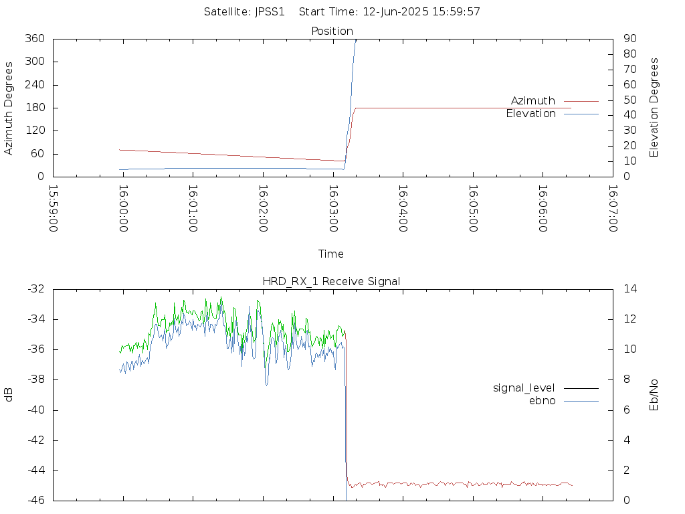Click the "2" Eb/No axis tick label
The image size is (685, 514).
click(627, 470)
